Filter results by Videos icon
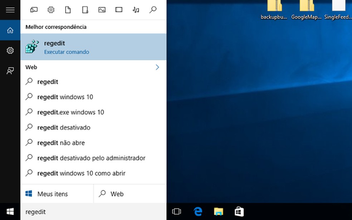This screenshot has width=352, height=220. pyautogui.click(x=119, y=10)
